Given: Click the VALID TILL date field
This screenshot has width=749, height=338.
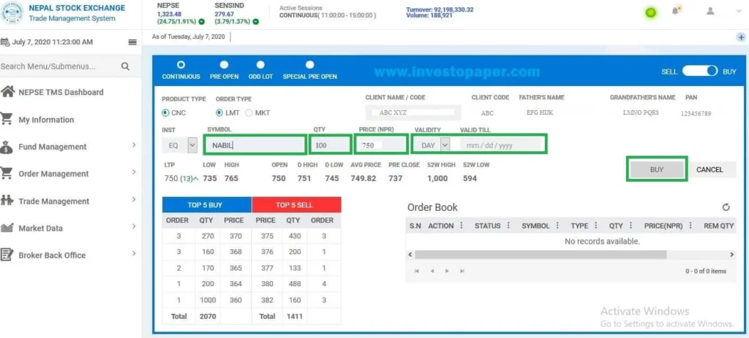Looking at the screenshot, I should point(500,145).
